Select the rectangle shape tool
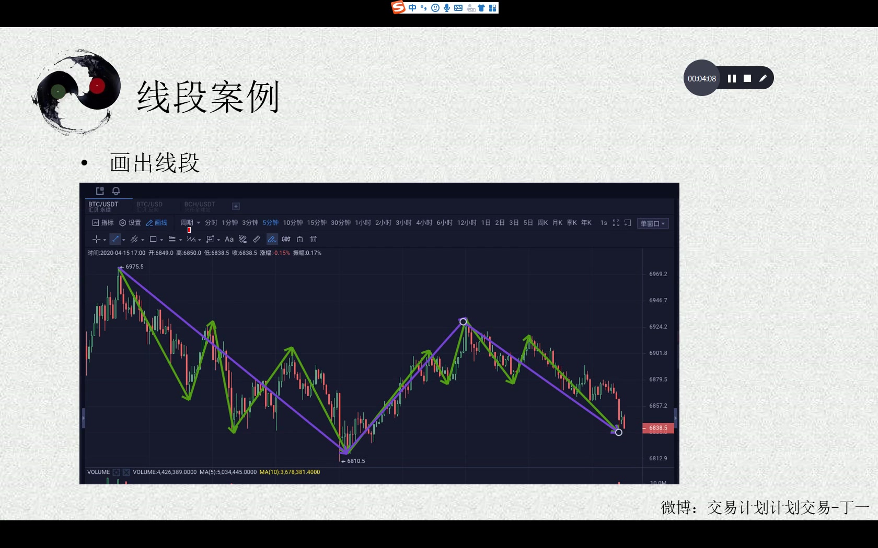The width and height of the screenshot is (878, 548). (x=153, y=239)
